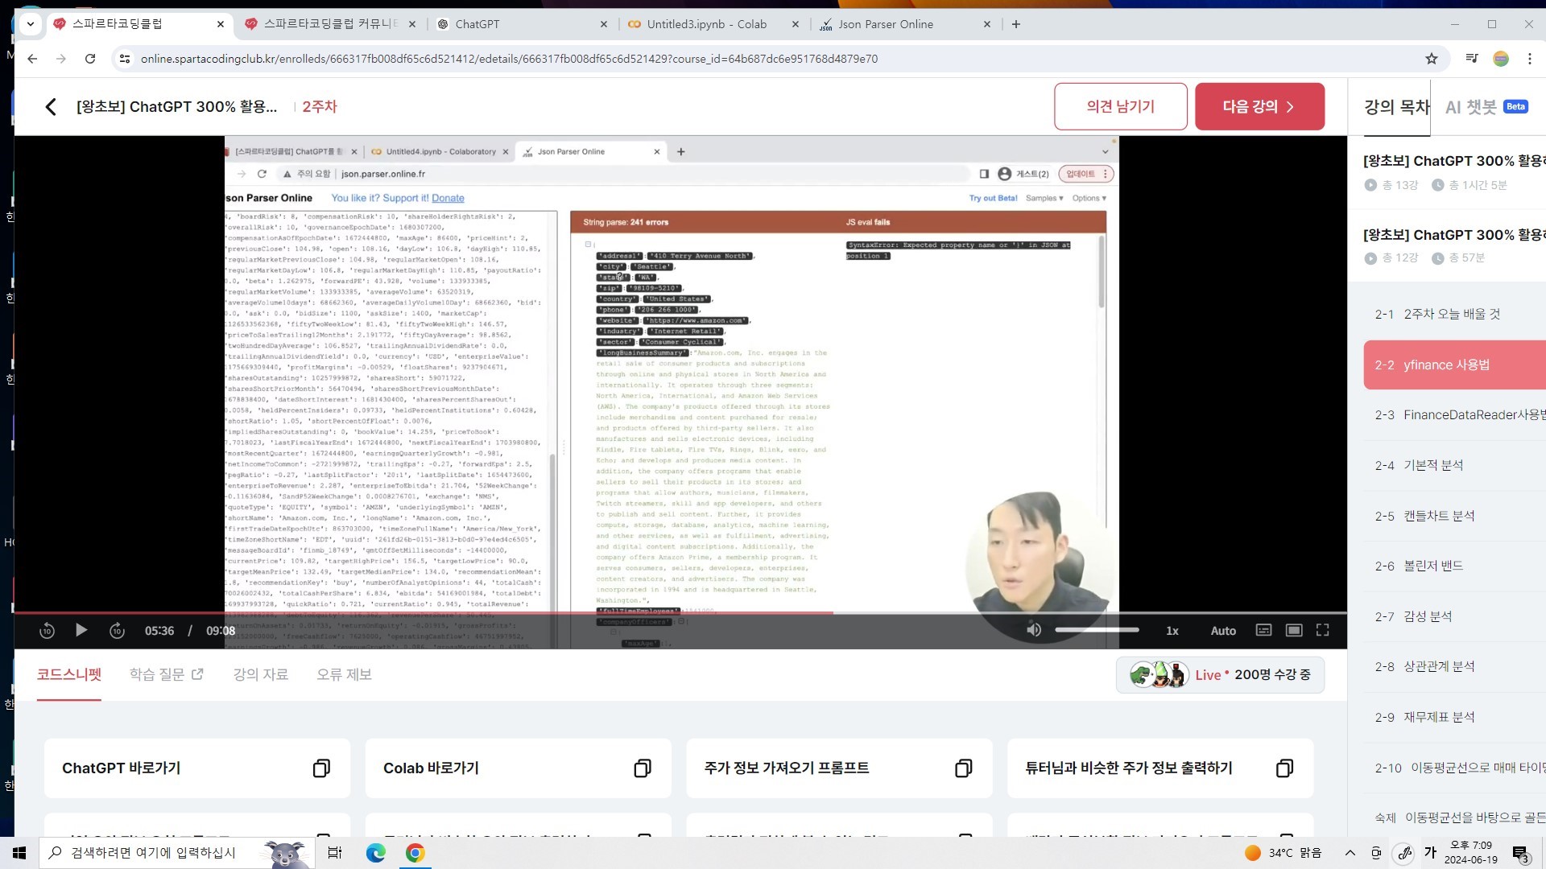Rewind video 10 seconds

47,631
